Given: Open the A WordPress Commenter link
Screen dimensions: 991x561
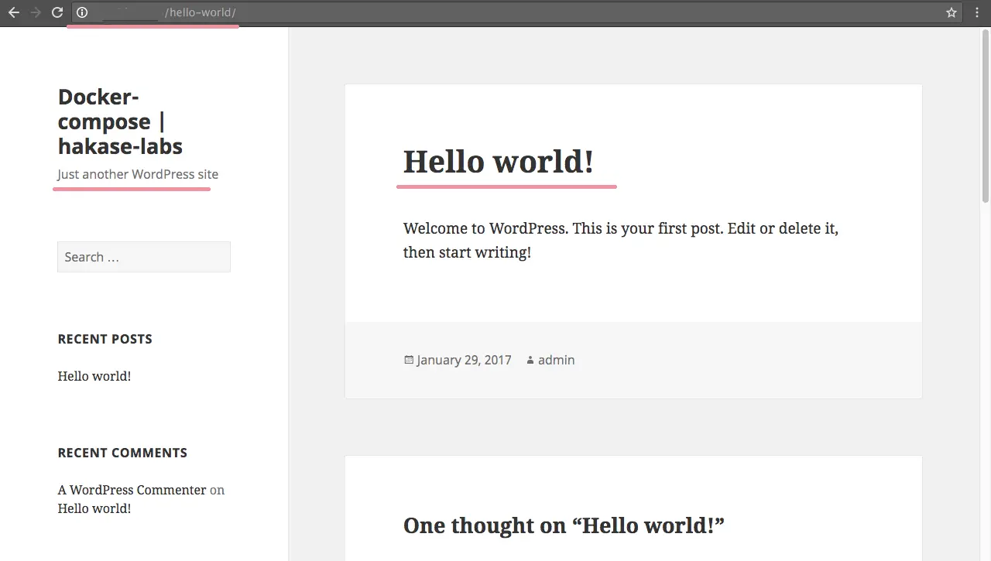Looking at the screenshot, I should click(x=132, y=490).
